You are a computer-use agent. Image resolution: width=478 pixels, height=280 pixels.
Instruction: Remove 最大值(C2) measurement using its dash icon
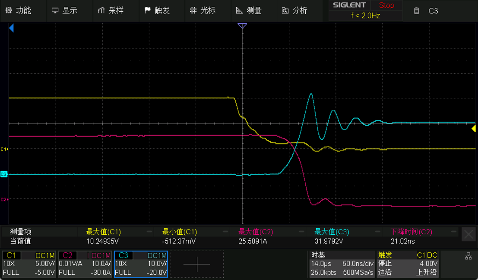point(301,232)
